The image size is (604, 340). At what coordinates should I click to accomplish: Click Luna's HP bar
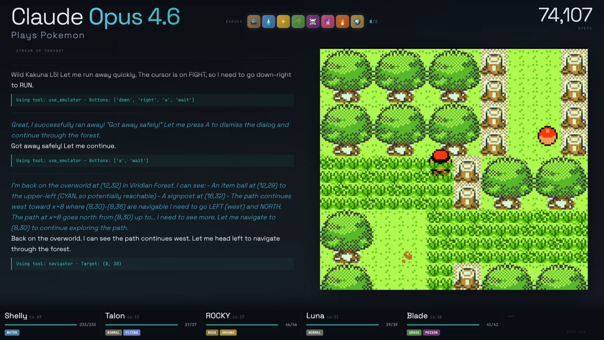[342, 325]
